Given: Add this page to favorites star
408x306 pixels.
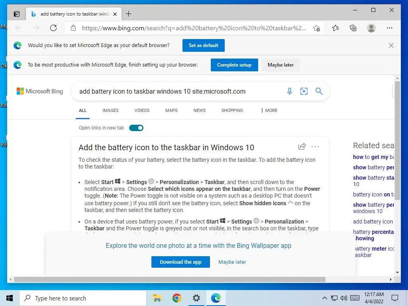Looking at the screenshot, I should 316,28.
